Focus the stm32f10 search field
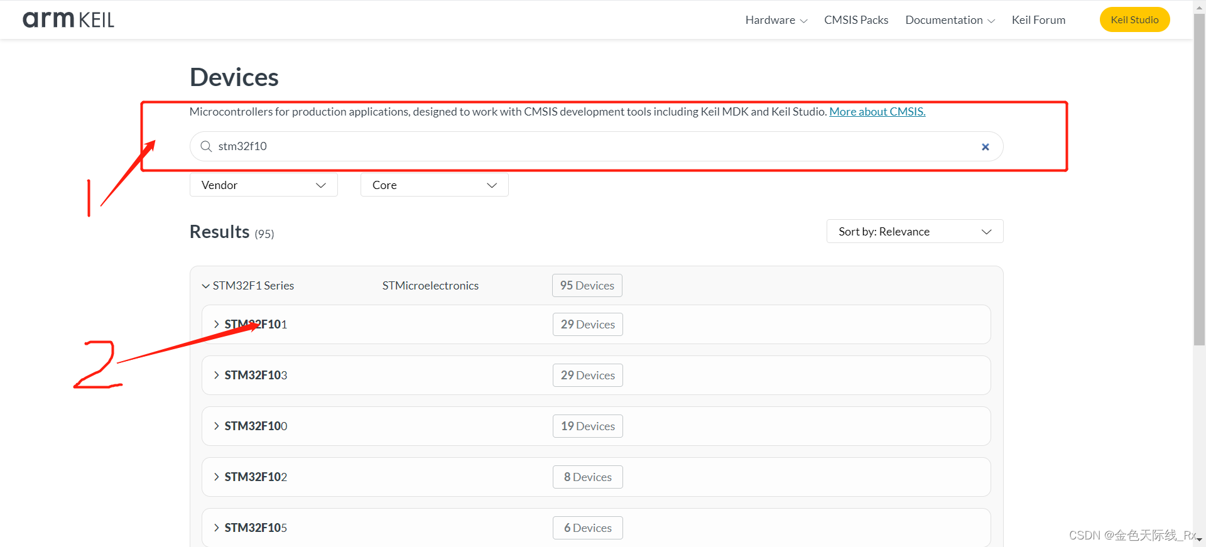The image size is (1206, 547). tap(596, 146)
